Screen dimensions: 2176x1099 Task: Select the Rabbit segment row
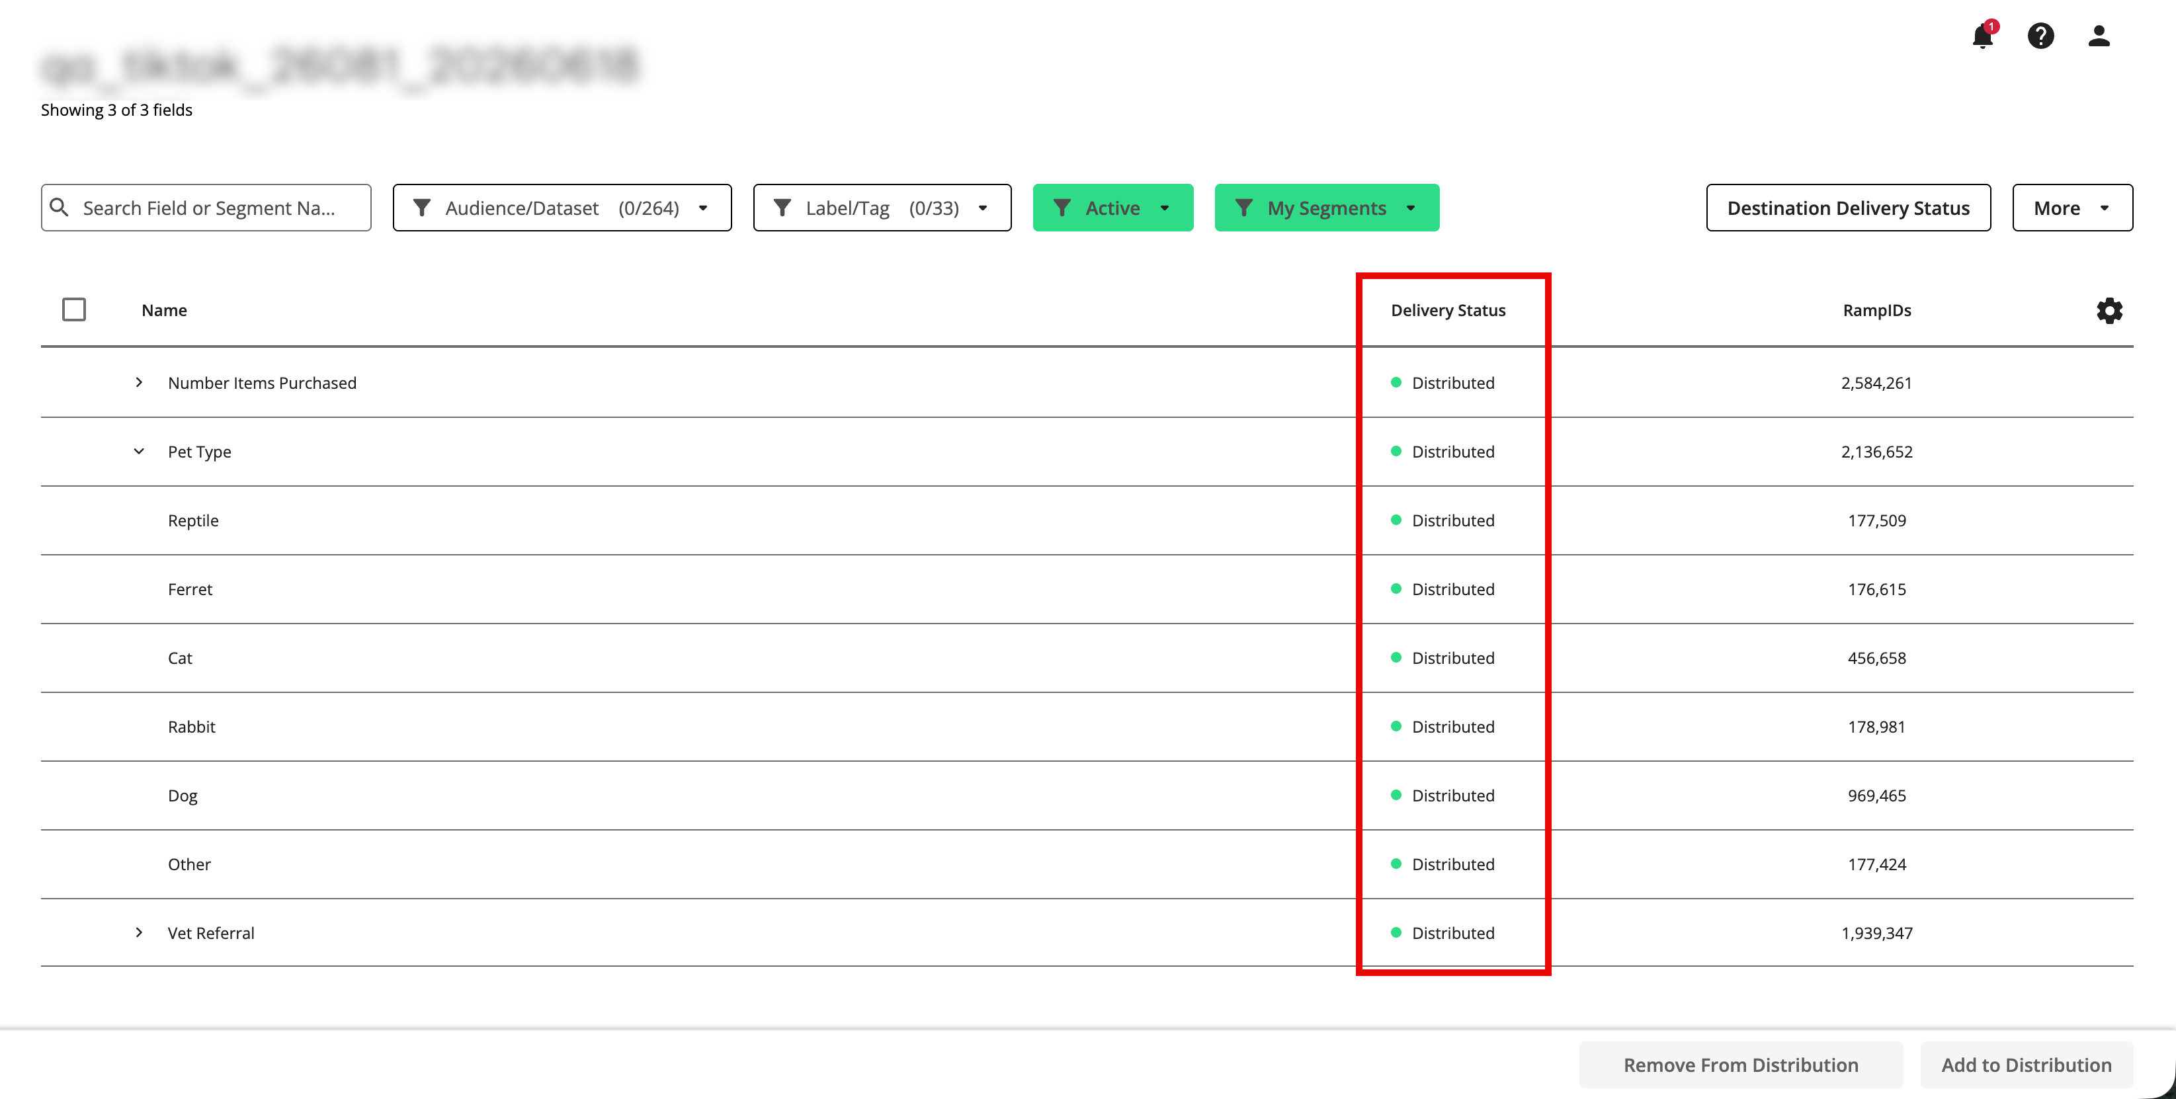(x=1086, y=727)
